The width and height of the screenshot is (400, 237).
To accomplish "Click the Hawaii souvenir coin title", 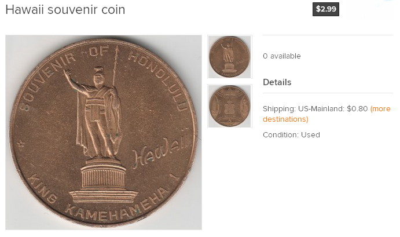I will [x=65, y=10].
